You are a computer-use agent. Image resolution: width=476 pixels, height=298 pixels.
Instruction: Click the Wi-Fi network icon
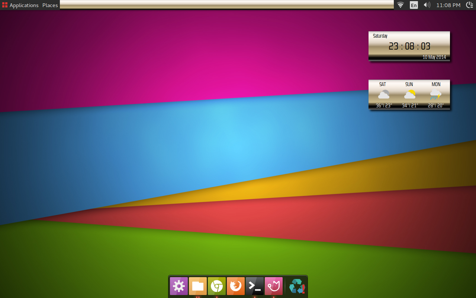tap(401, 5)
